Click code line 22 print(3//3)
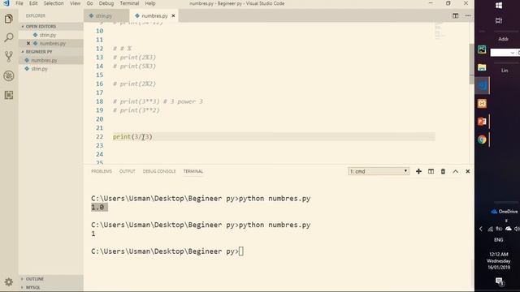Viewport: 520px width, 292px height. coord(132,137)
